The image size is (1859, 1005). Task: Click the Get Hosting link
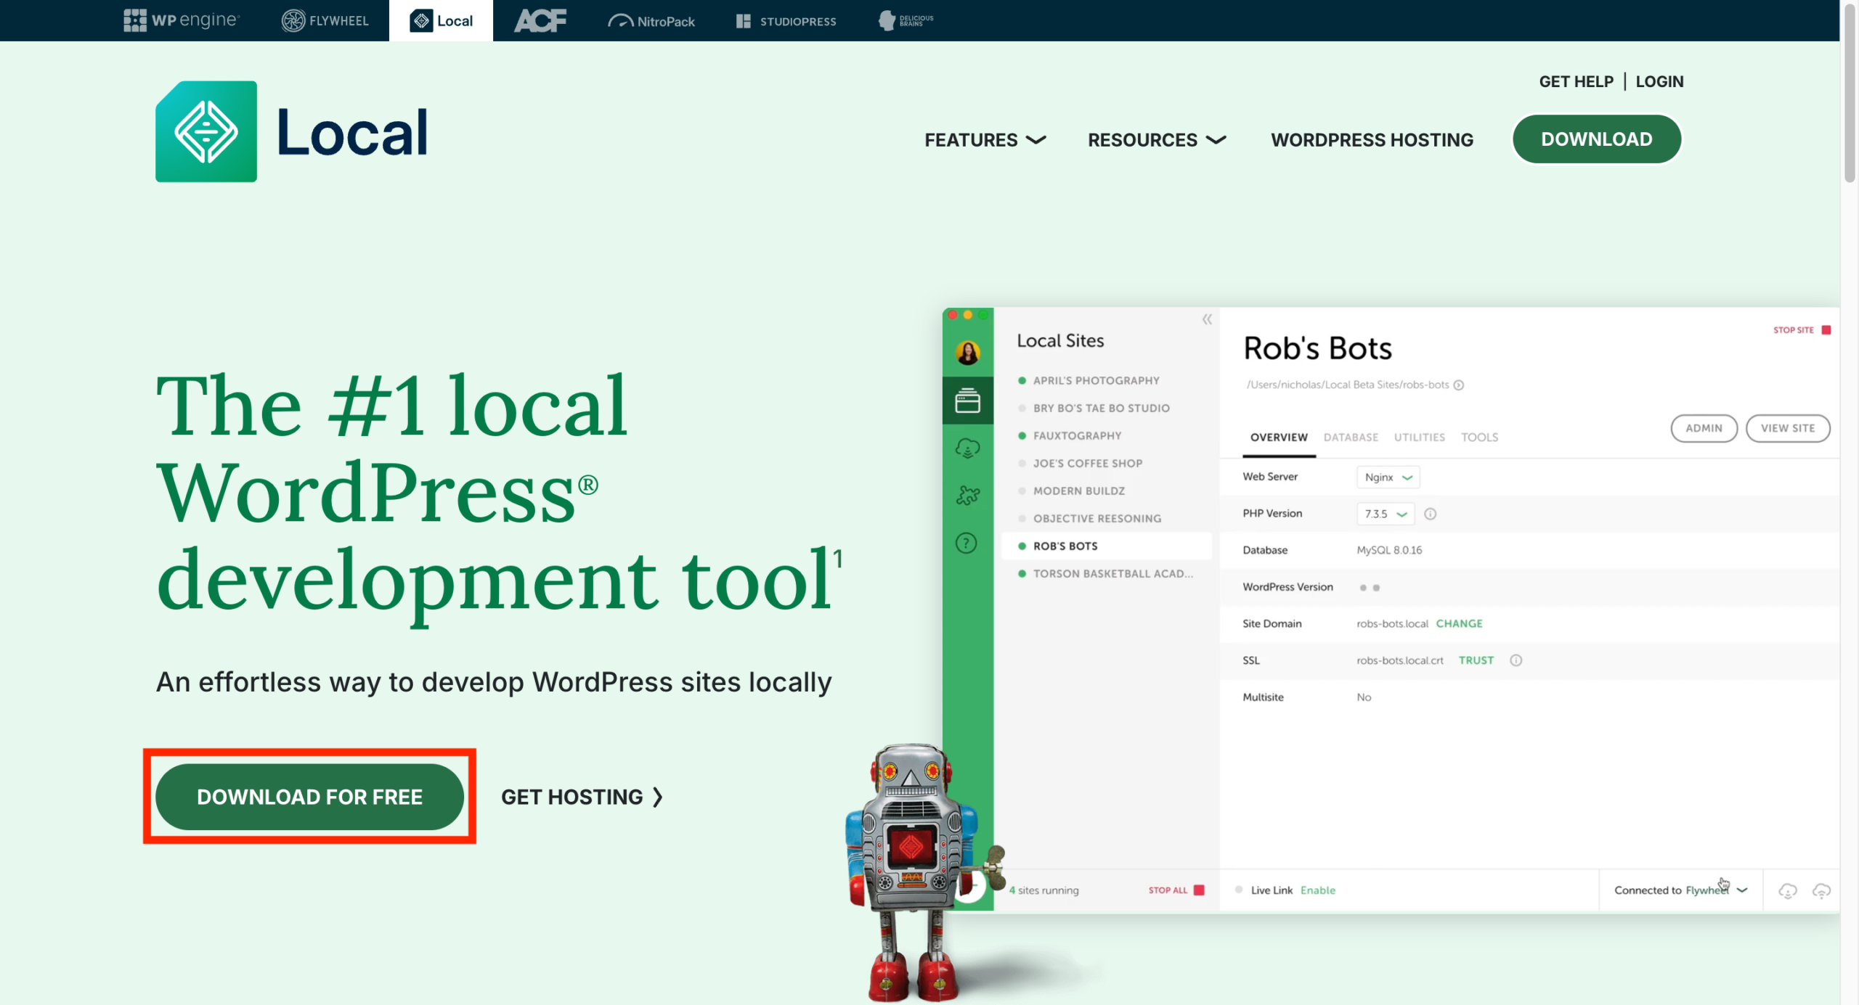pos(582,797)
